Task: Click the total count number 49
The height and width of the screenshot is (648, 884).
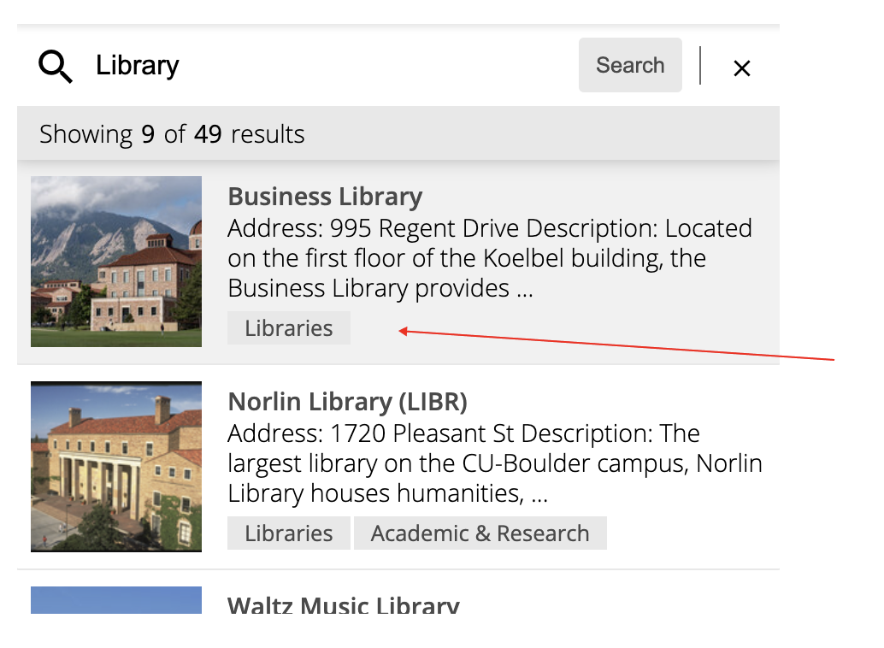Action: (x=208, y=134)
